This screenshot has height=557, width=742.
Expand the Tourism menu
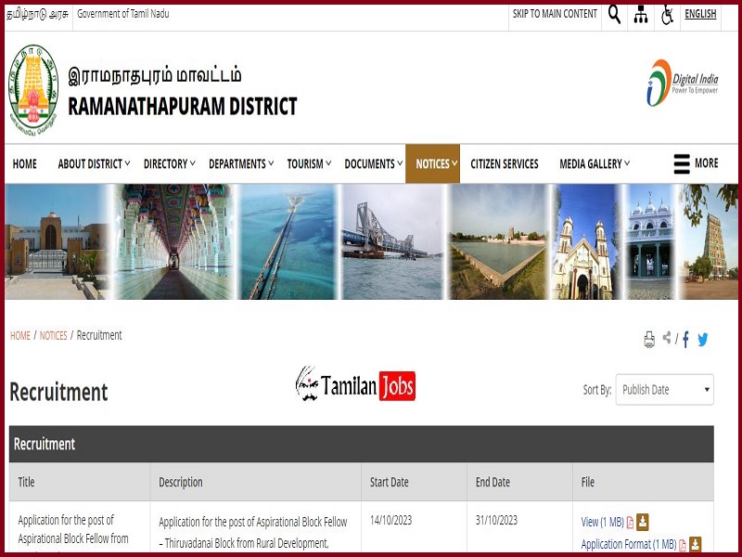tap(309, 164)
